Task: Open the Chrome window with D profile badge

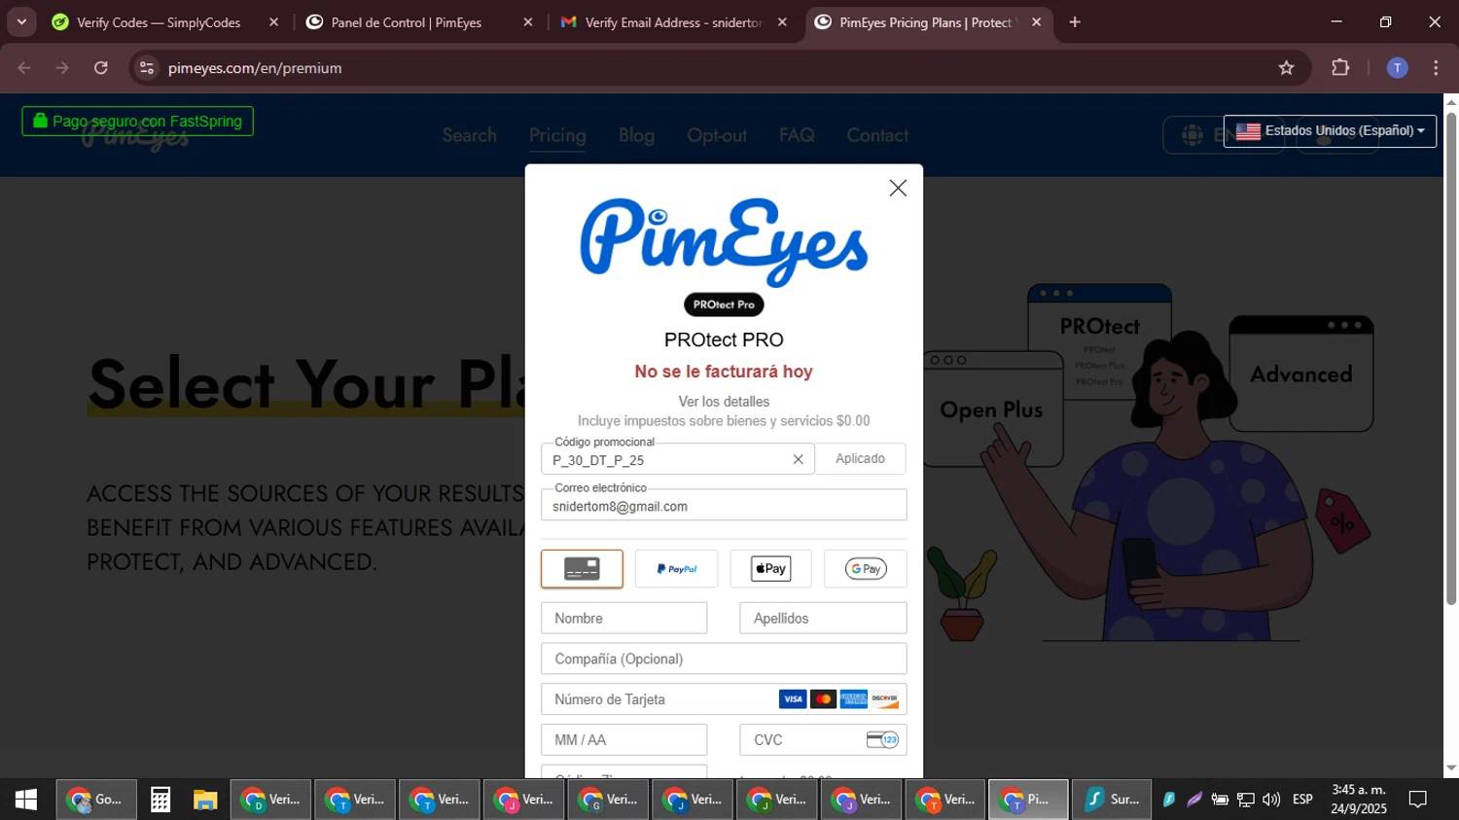Action: click(x=270, y=800)
